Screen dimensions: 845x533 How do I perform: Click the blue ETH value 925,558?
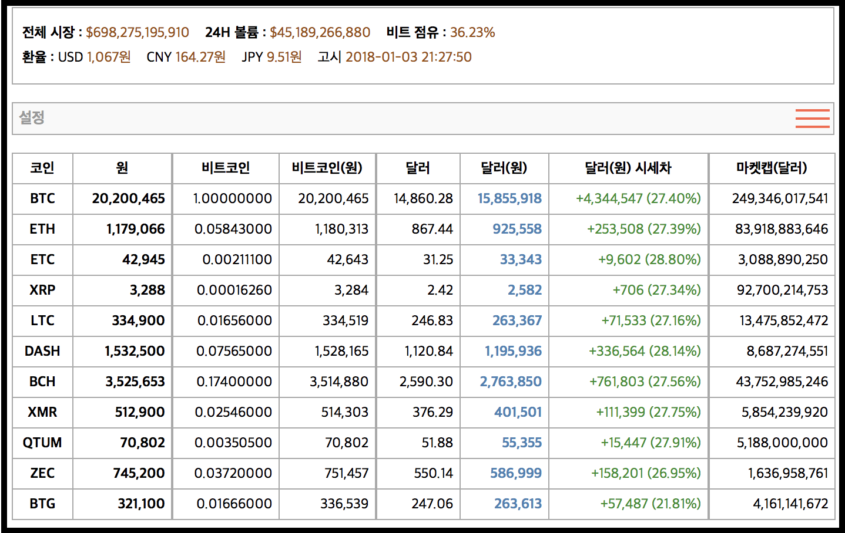[x=517, y=230]
